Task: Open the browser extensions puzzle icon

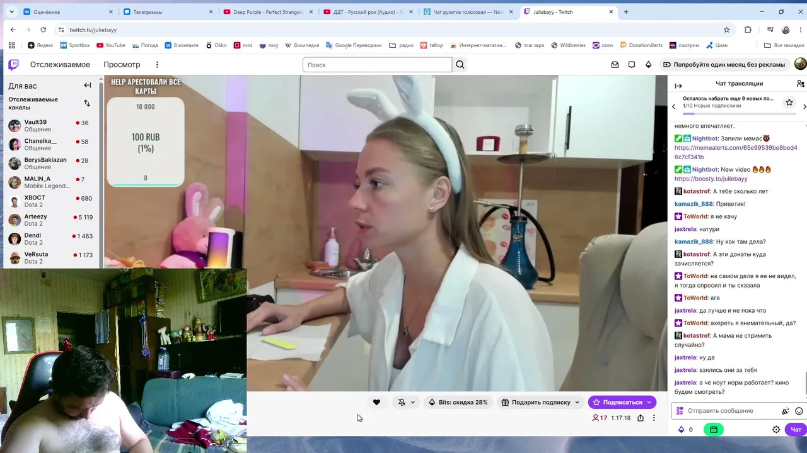Action: (748, 30)
